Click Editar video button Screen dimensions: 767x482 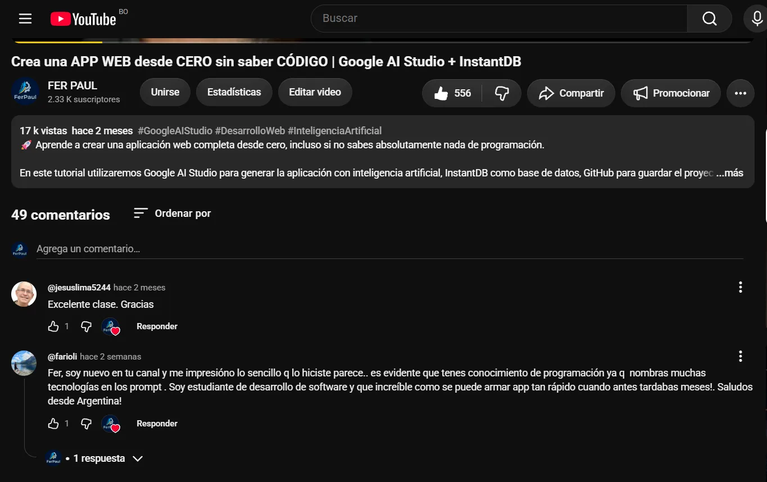(315, 92)
